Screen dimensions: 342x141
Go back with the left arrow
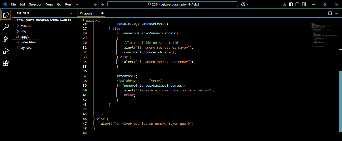tap(95, 4)
